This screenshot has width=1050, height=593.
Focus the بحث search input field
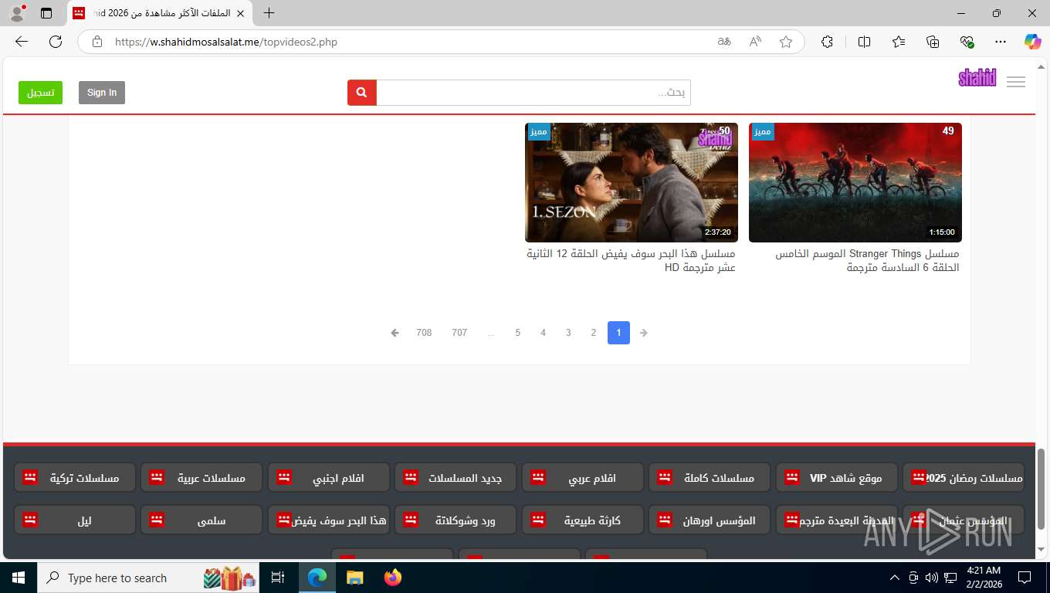pos(533,93)
